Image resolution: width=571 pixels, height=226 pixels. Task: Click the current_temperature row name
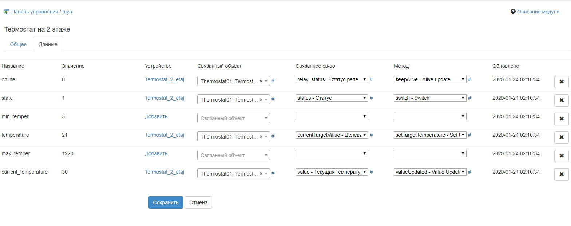point(24,172)
